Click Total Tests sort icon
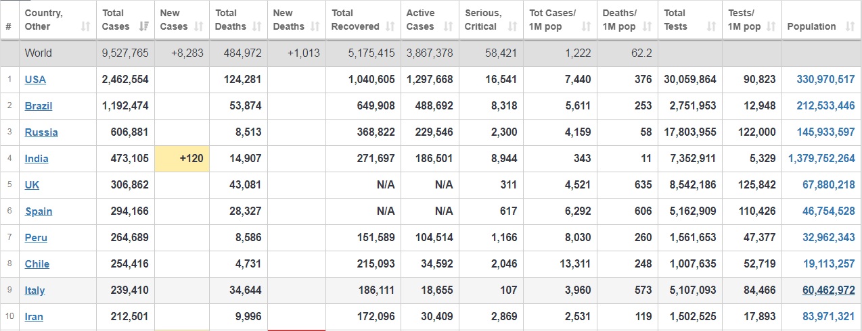 point(711,26)
